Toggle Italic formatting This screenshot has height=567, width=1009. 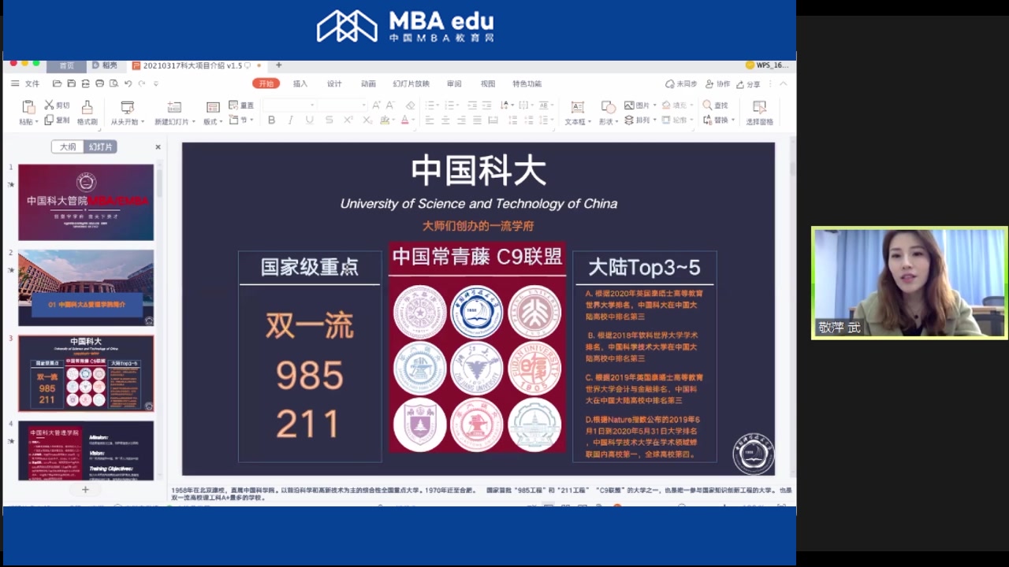click(290, 120)
